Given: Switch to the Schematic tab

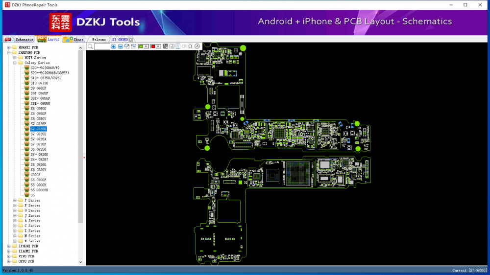Looking at the screenshot, I should click(x=19, y=39).
